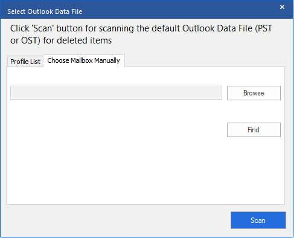Select the Choose Mailbox Manually tab
Viewport: 294px width, 238px height.
[84, 60]
